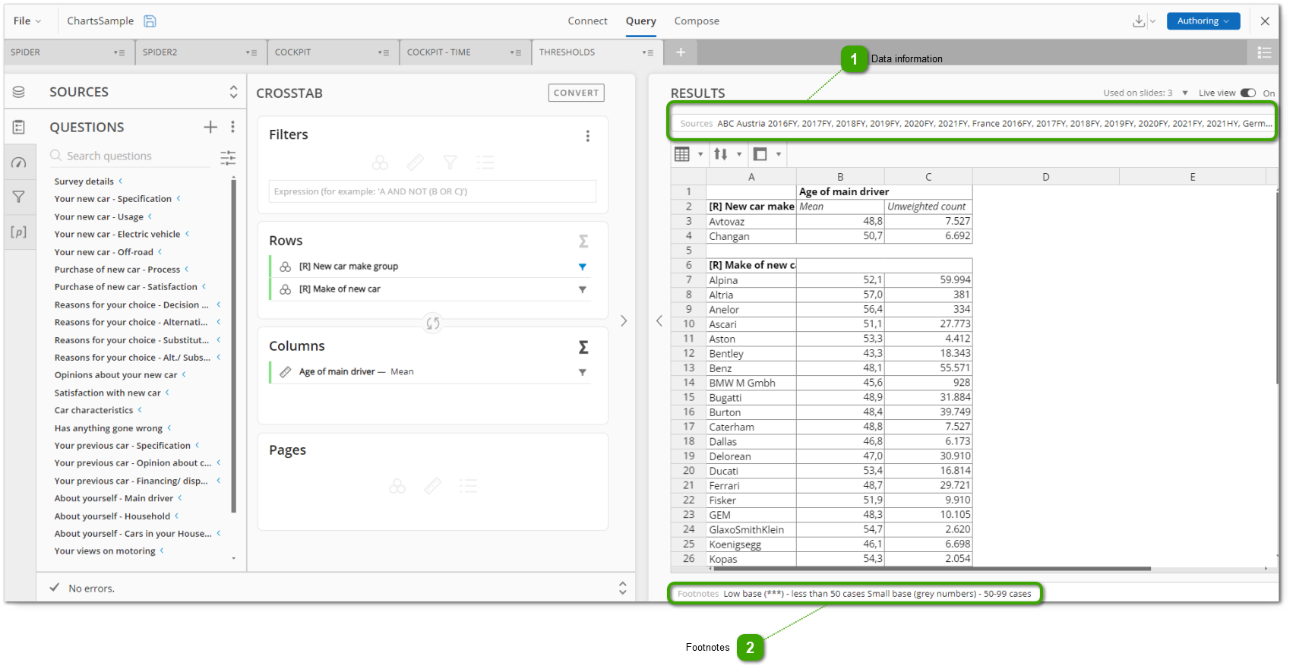Expand Purchase of new car - Process group
This screenshot has height=669, width=1296.
(187, 269)
